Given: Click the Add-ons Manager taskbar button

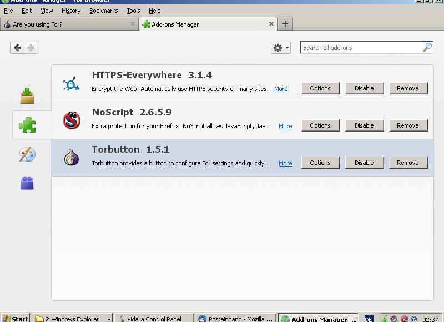Looking at the screenshot, I should pos(318,319).
